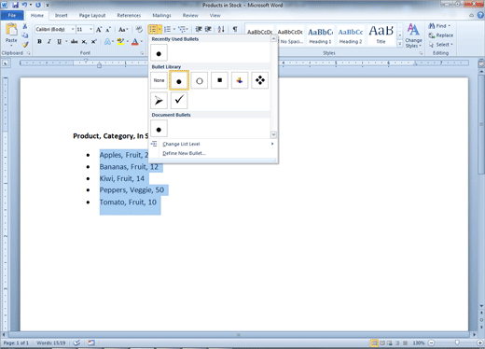The height and width of the screenshot is (349, 485).
Task: Switch to the References tab
Action: coord(129,15)
